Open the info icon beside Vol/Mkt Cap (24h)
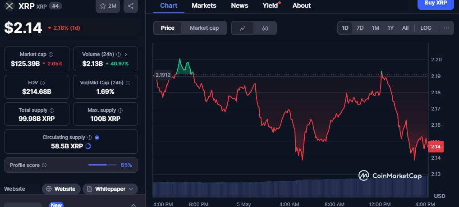This screenshot has width=459, height=207. [128, 83]
